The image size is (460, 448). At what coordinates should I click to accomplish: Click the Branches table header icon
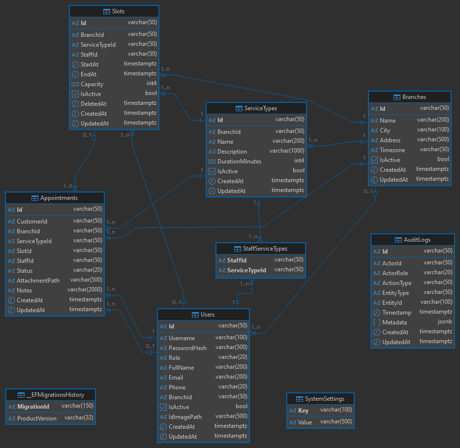pyautogui.click(x=397, y=97)
